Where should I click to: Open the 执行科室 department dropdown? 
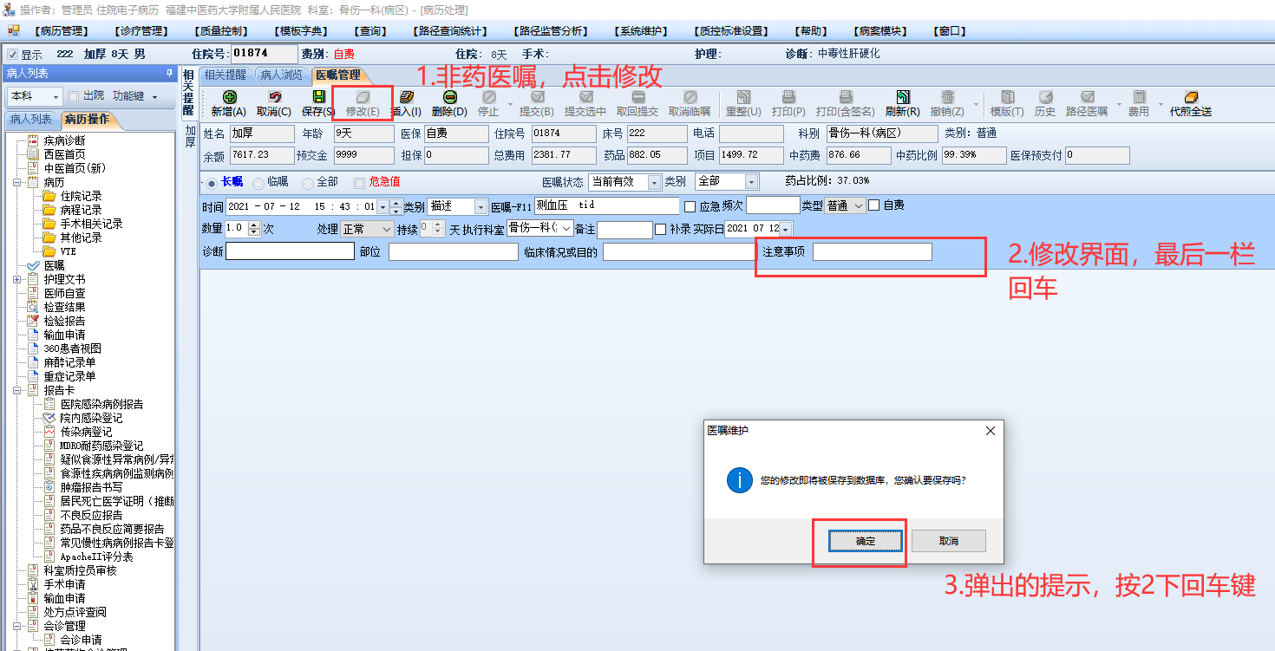pos(566,229)
